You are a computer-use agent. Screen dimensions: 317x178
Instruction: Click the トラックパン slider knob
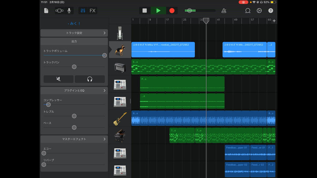tap(74, 67)
